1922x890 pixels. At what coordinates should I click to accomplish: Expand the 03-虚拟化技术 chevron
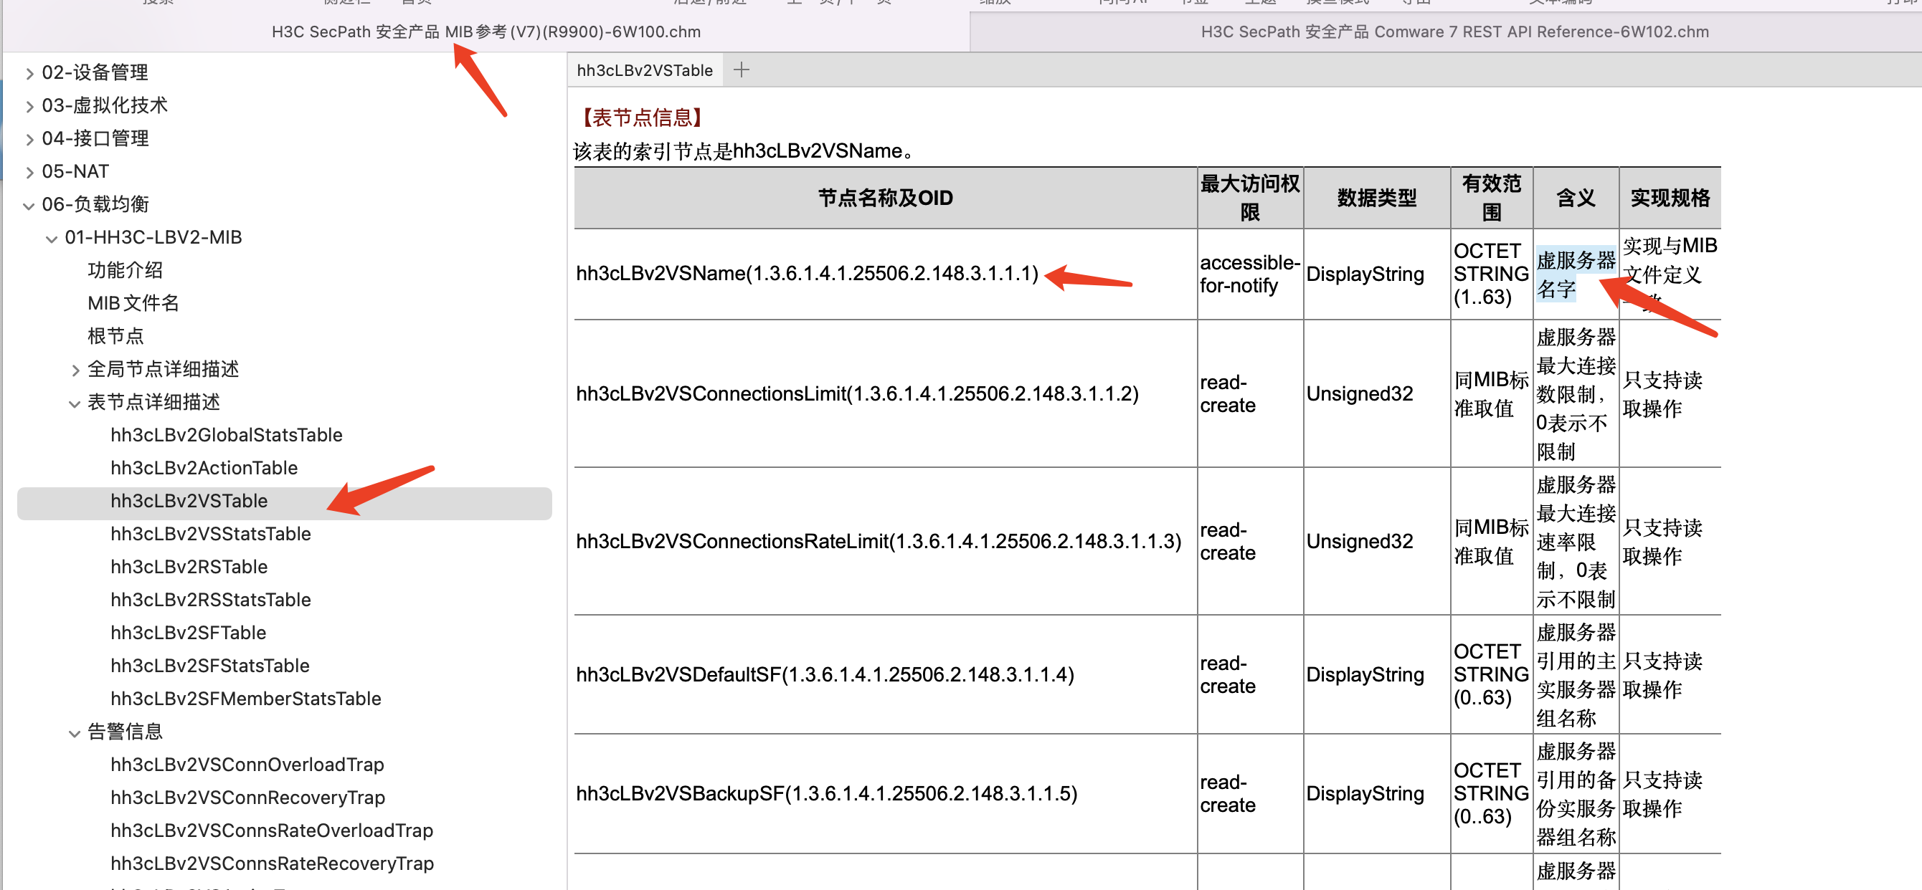click(29, 106)
